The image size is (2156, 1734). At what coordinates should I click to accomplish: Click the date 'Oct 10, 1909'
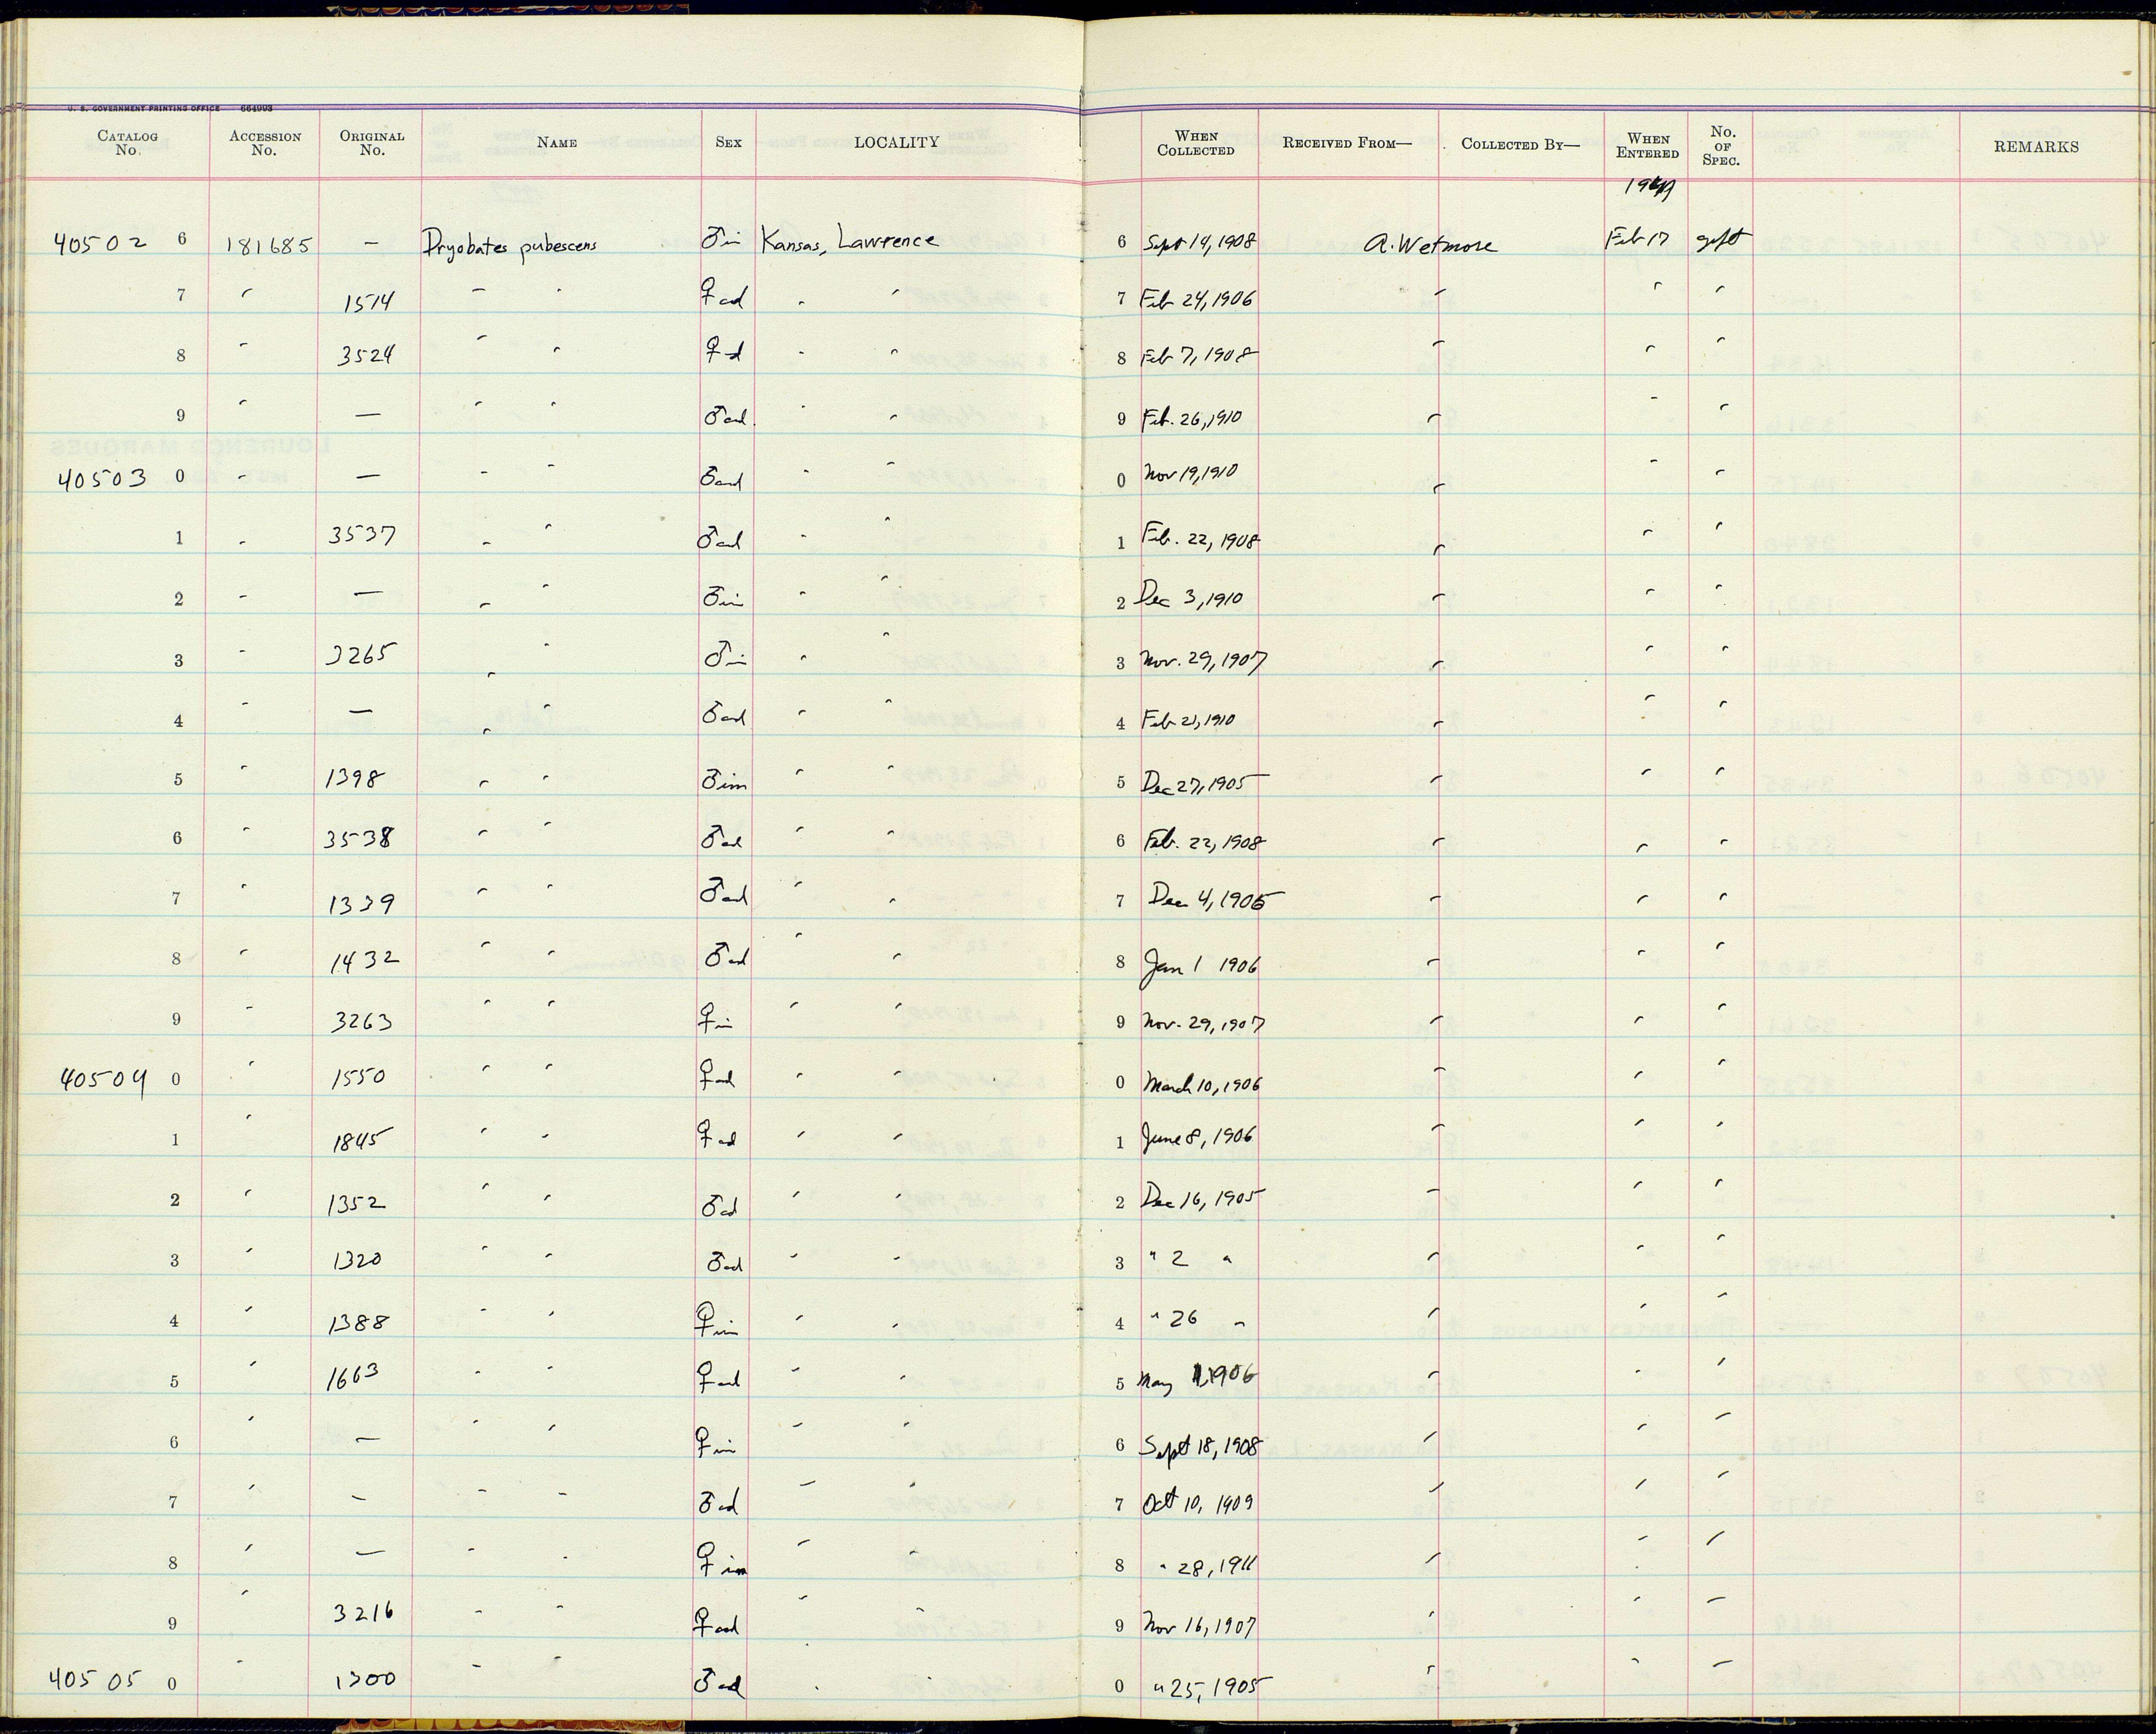(1198, 1502)
